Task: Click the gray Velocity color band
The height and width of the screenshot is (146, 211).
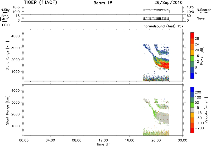Action: coord(192,110)
